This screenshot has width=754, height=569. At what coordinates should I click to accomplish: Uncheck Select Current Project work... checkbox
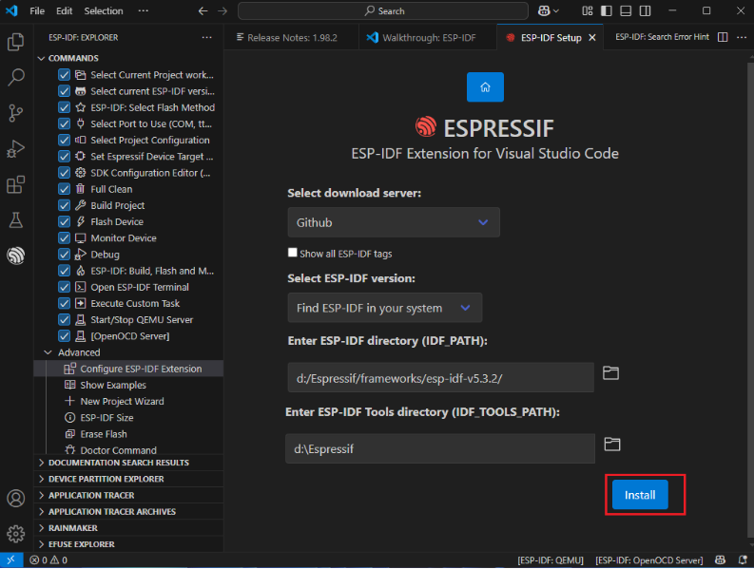(x=64, y=75)
